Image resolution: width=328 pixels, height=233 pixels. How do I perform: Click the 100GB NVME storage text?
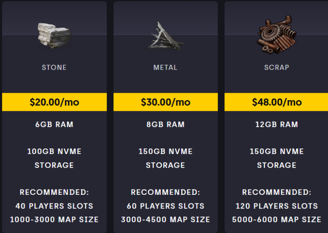[55, 158]
